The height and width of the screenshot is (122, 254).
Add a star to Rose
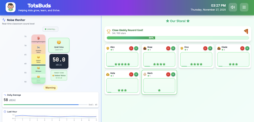pos(173,48)
